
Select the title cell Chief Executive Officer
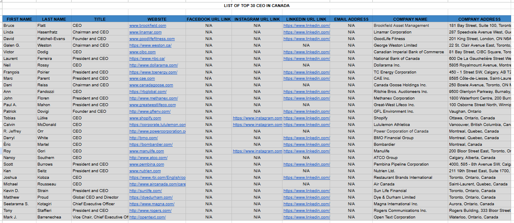(100, 204)
